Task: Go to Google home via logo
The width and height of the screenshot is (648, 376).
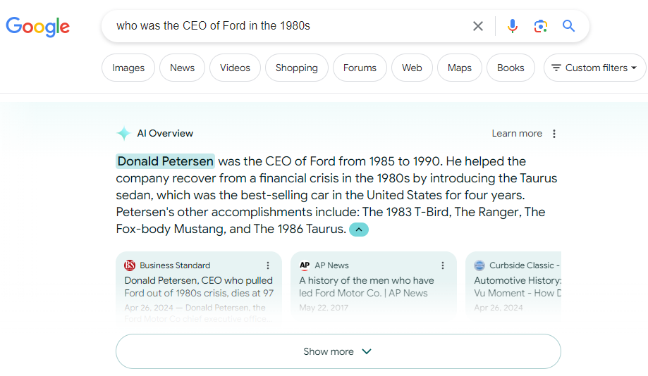Action: (37, 27)
